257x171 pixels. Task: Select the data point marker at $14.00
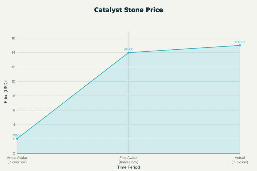(x=128, y=53)
